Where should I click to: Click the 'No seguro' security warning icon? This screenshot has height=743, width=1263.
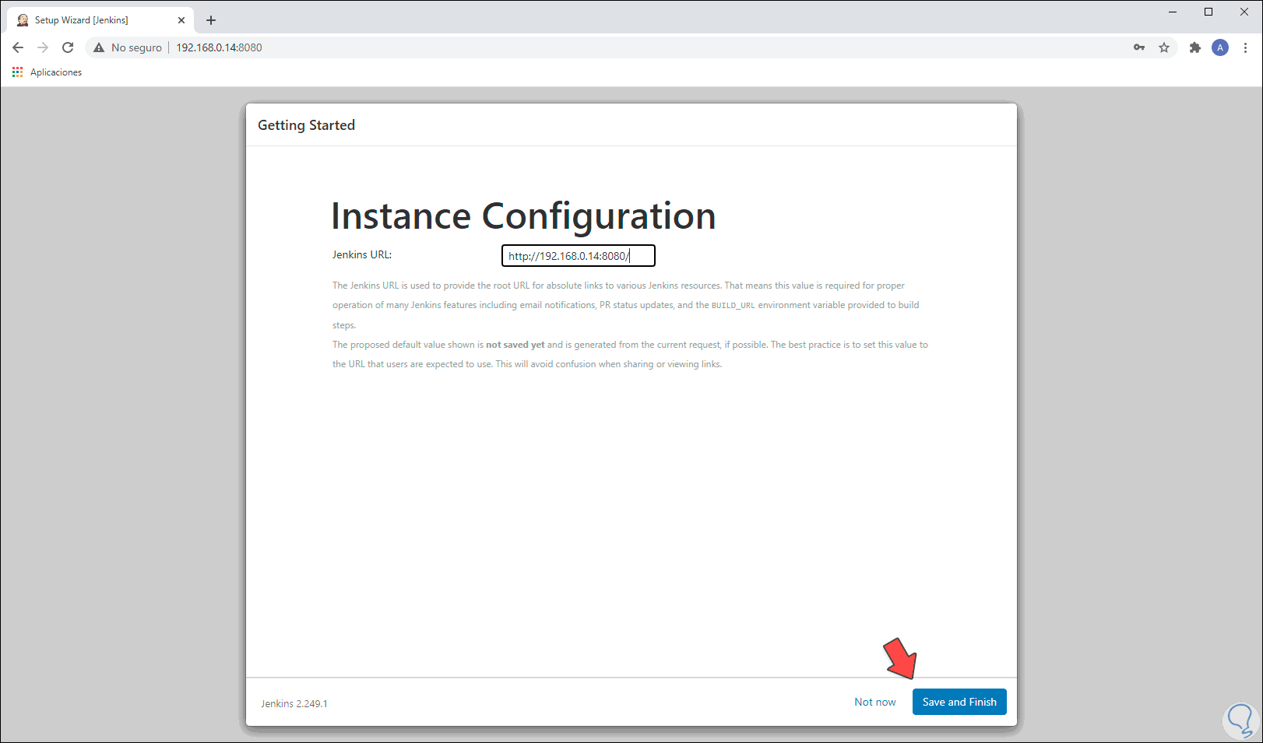(99, 47)
